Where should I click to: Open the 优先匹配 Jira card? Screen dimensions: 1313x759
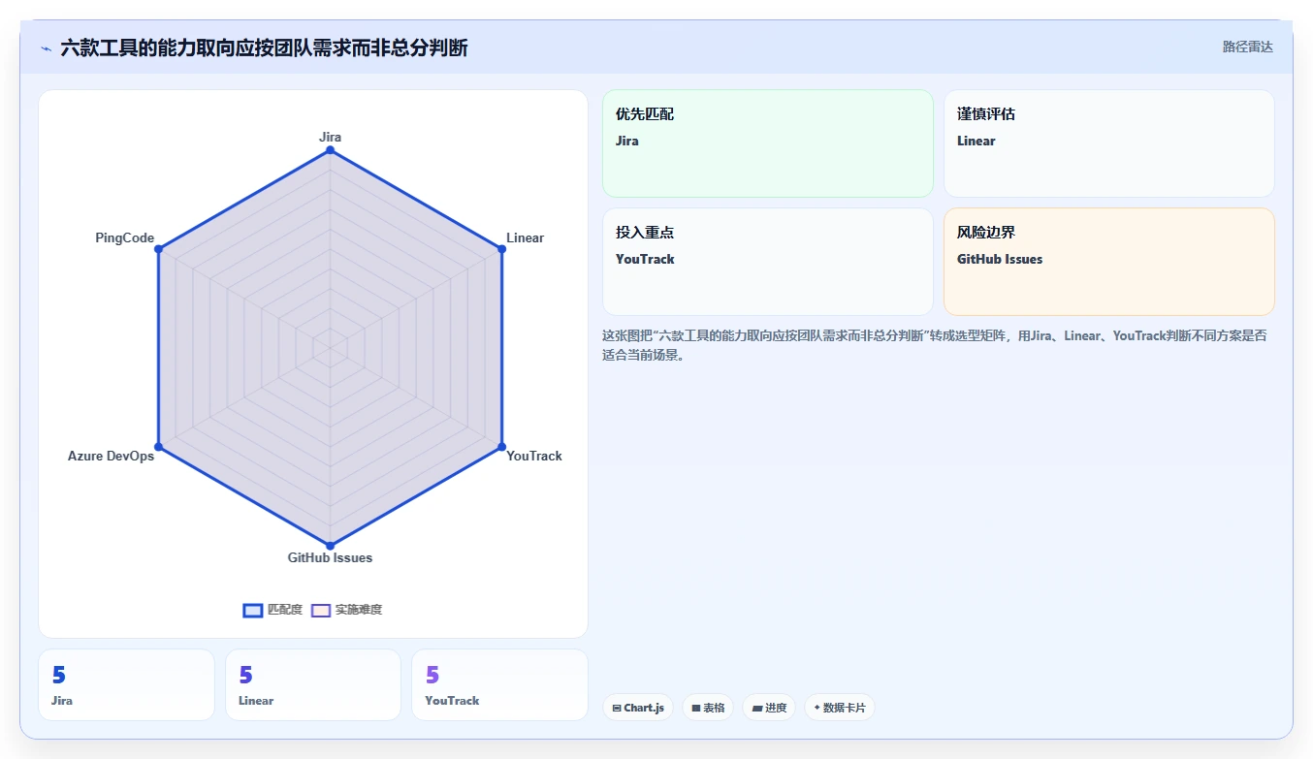point(768,143)
